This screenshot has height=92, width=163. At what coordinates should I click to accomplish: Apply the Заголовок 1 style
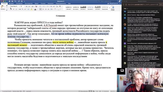[x=83, y=8]
